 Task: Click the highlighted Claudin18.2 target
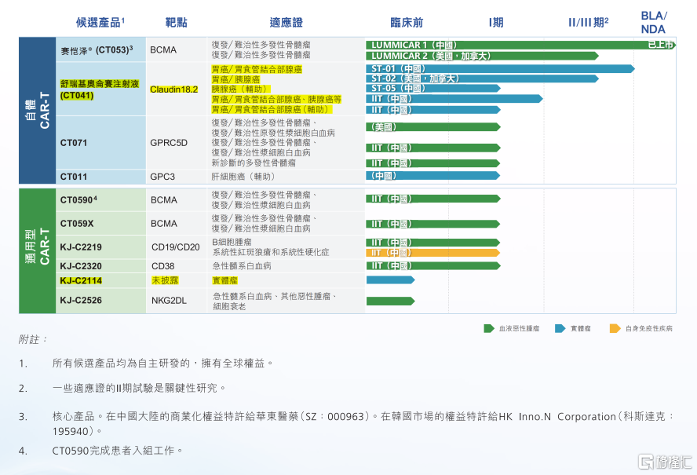[173, 90]
